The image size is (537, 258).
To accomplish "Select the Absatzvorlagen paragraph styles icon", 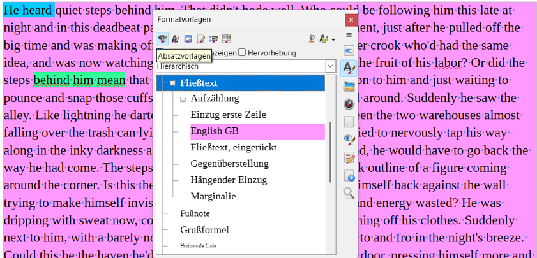I will click(162, 39).
